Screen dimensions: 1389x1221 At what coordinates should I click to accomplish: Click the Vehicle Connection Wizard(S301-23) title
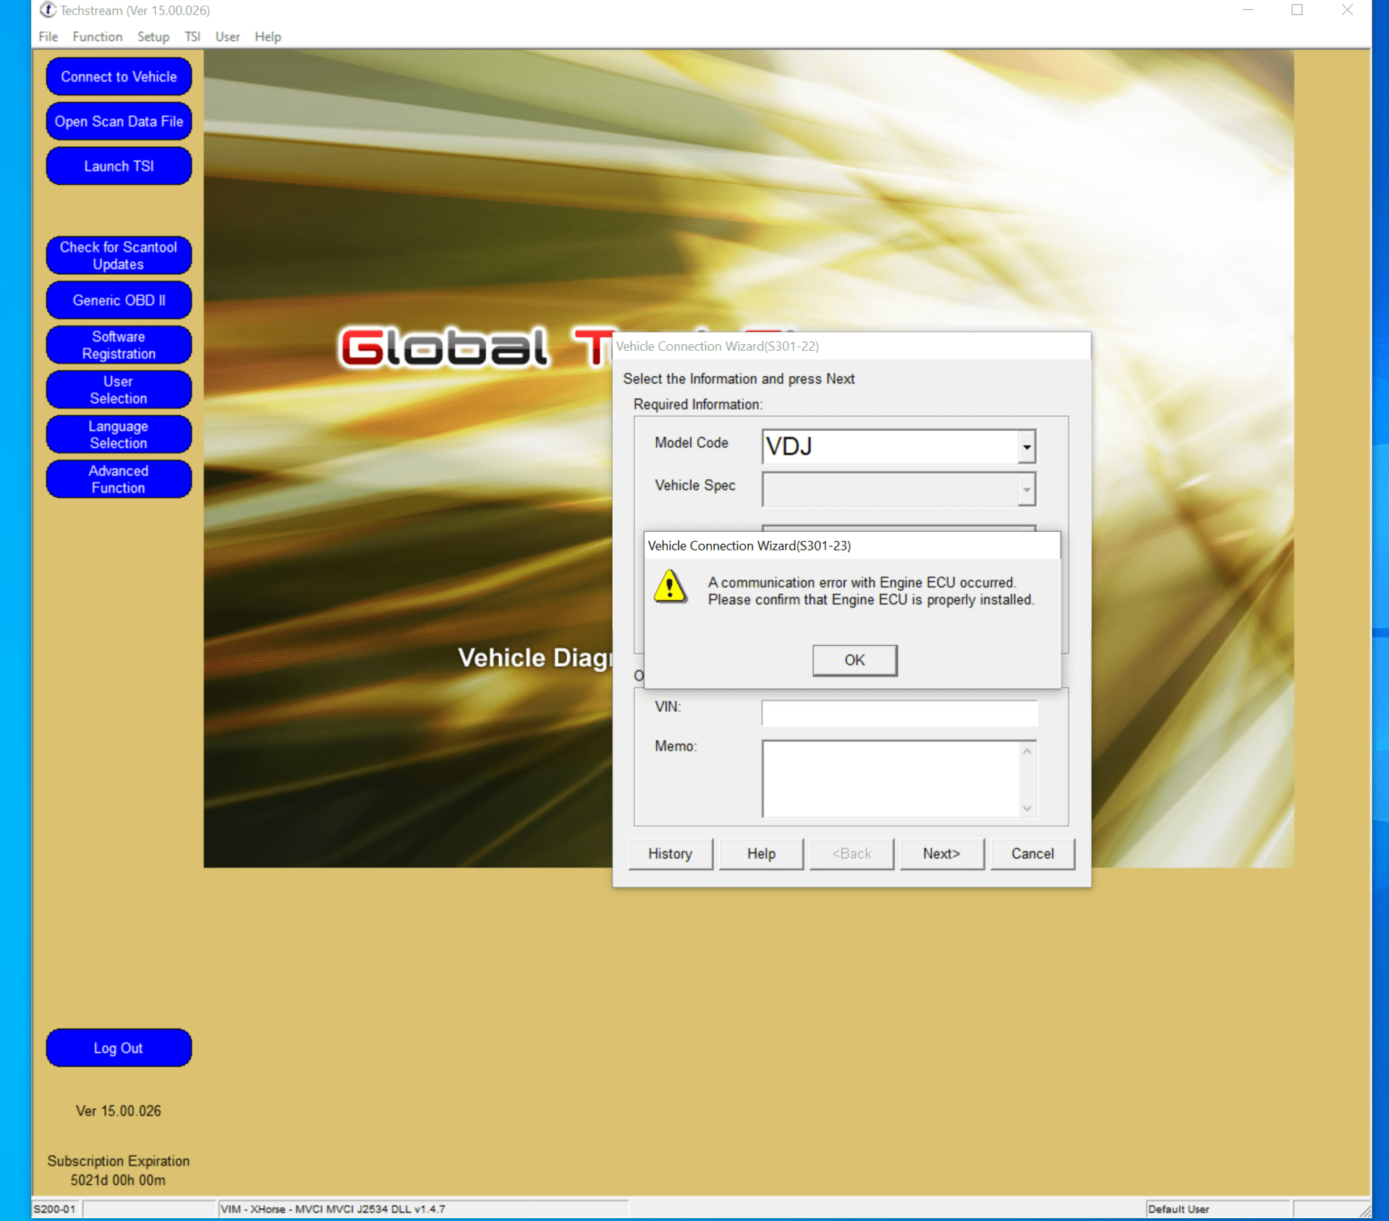749,545
